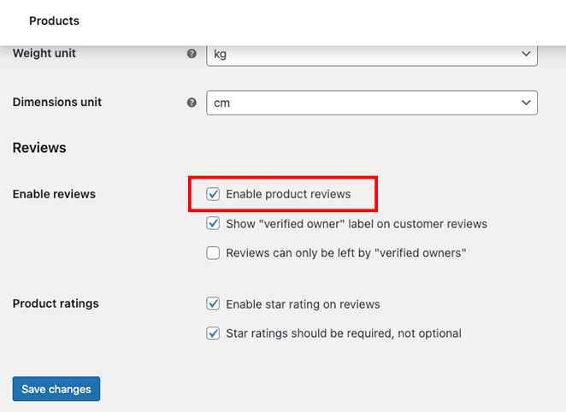Open the Dimensions unit cm dropdown

[372, 103]
